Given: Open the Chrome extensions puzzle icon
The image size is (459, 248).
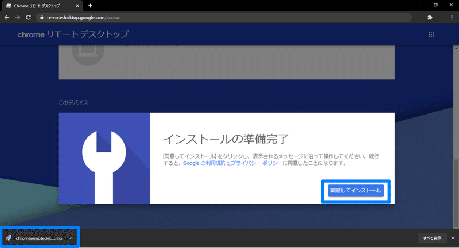Looking at the screenshot, I should coord(430,18).
